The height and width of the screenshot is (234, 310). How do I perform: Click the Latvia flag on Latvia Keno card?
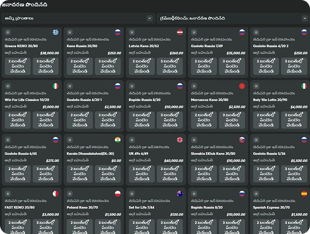pyautogui.click(x=180, y=32)
